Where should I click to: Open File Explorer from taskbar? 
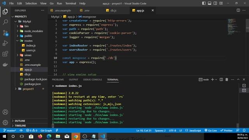pyautogui.click(x=58, y=136)
